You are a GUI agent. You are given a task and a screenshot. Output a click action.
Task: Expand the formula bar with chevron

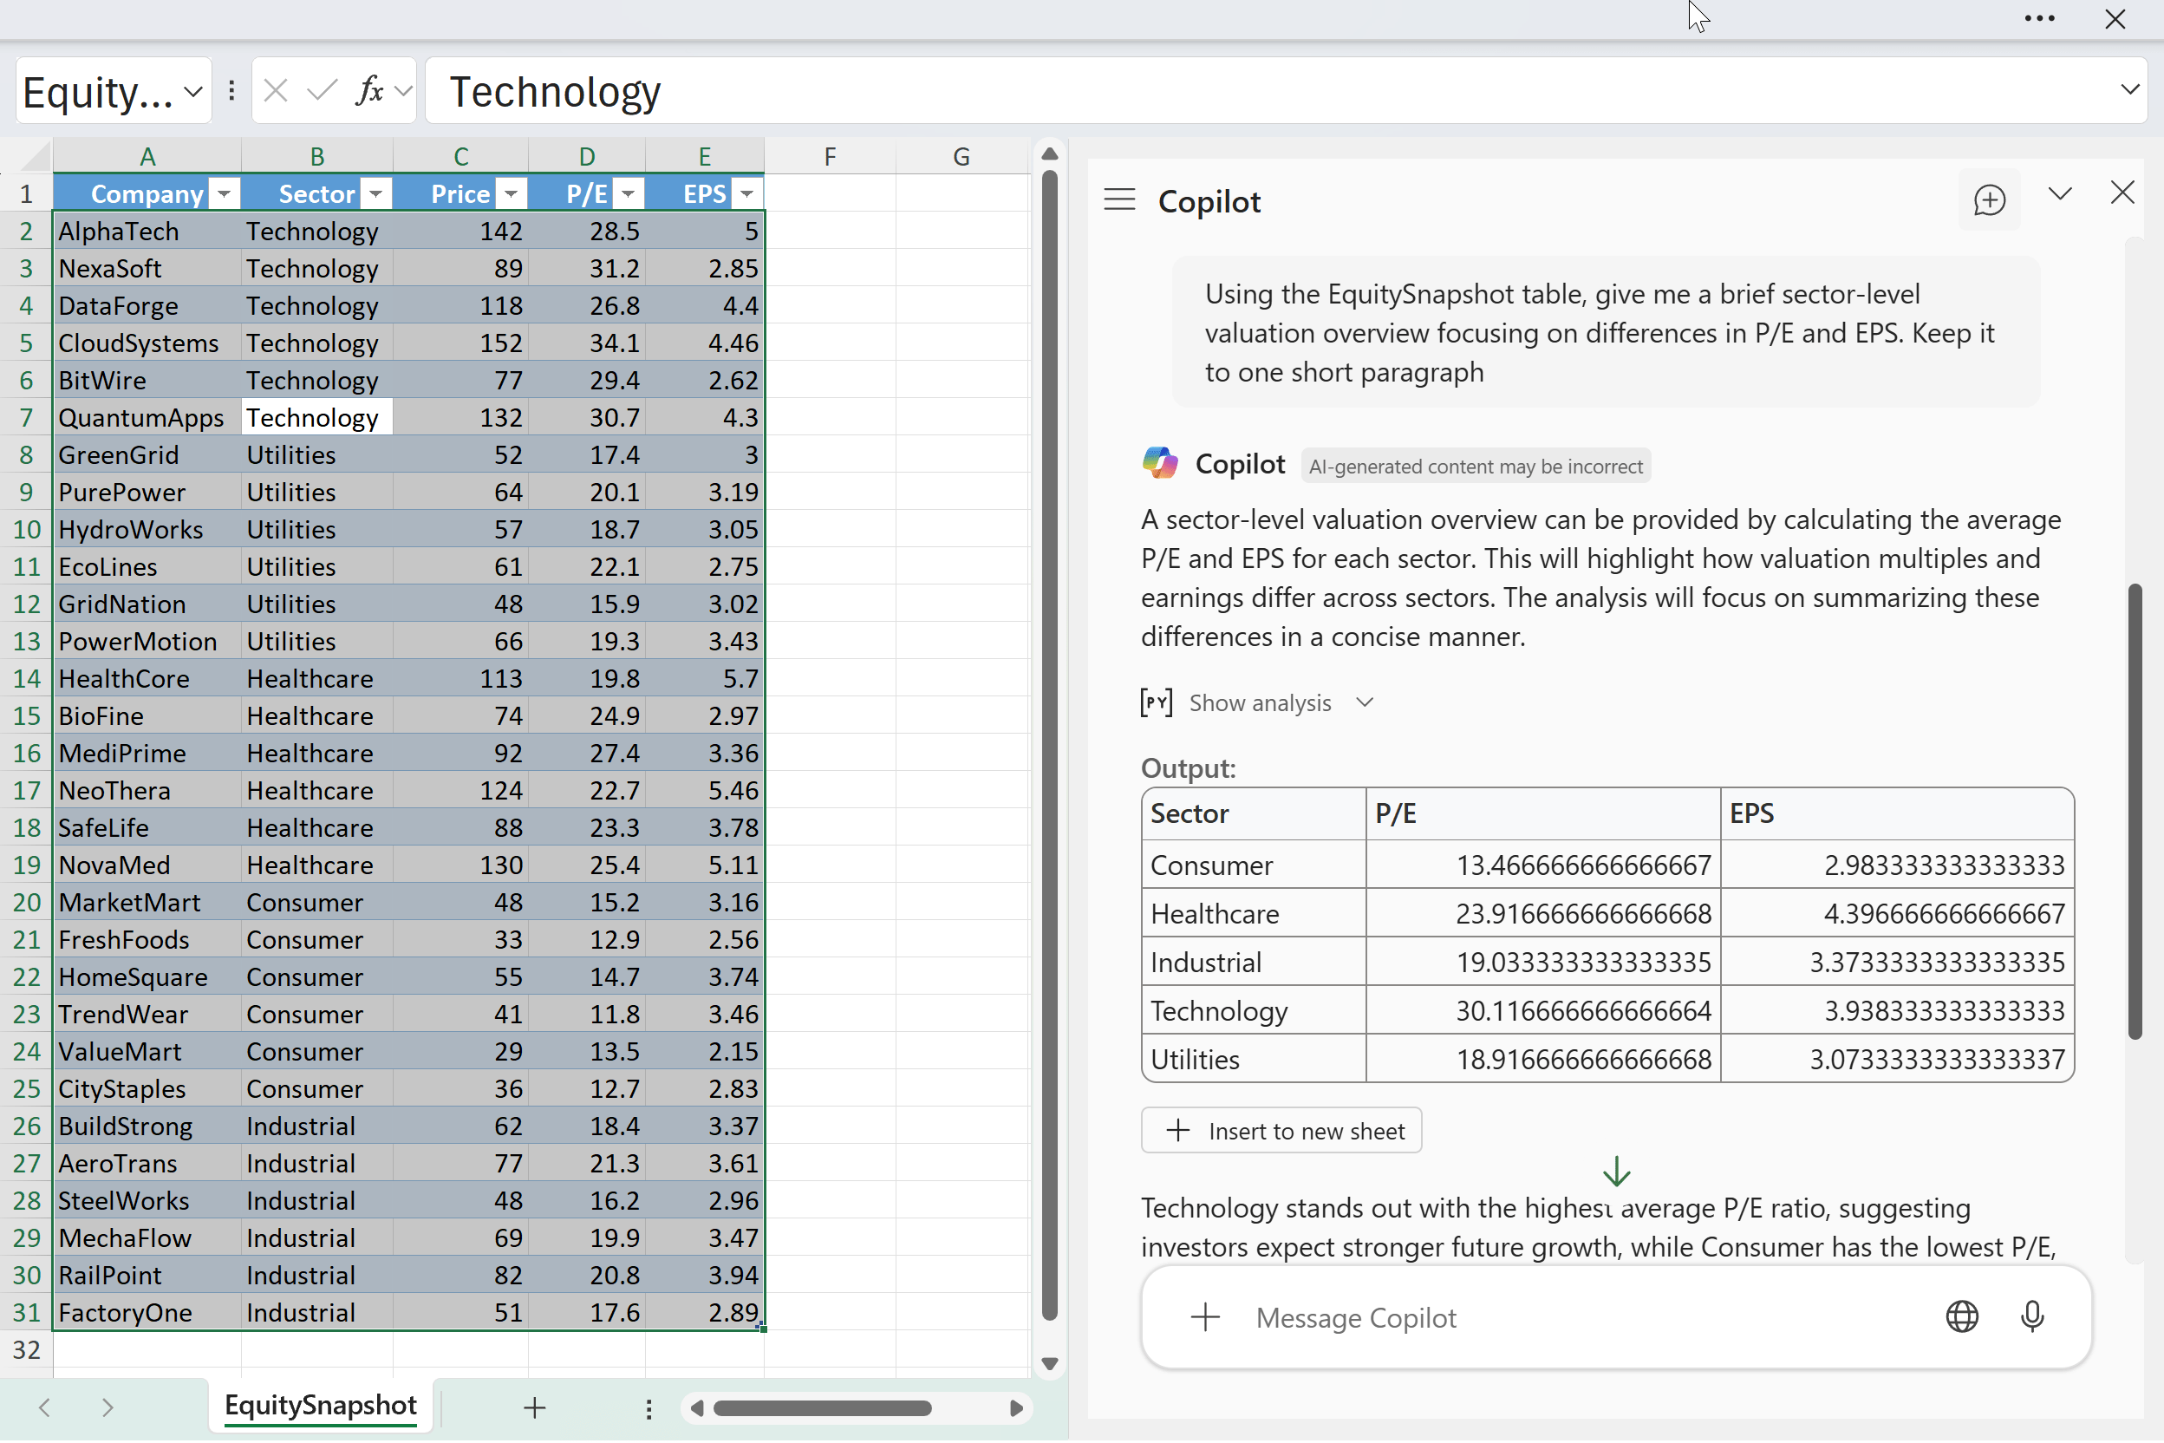coord(2129,89)
